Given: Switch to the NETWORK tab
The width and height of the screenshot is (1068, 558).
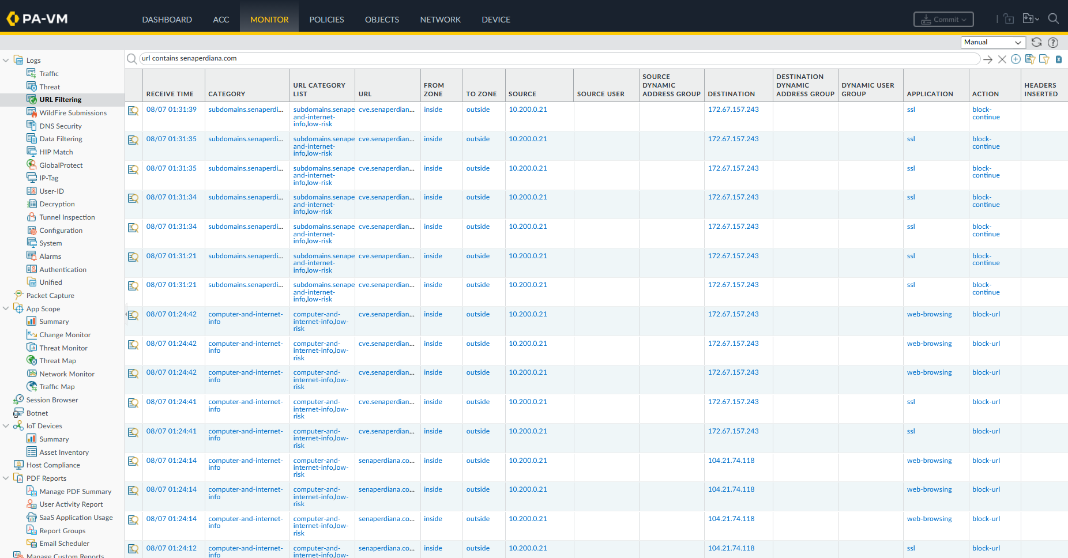Looking at the screenshot, I should point(441,20).
